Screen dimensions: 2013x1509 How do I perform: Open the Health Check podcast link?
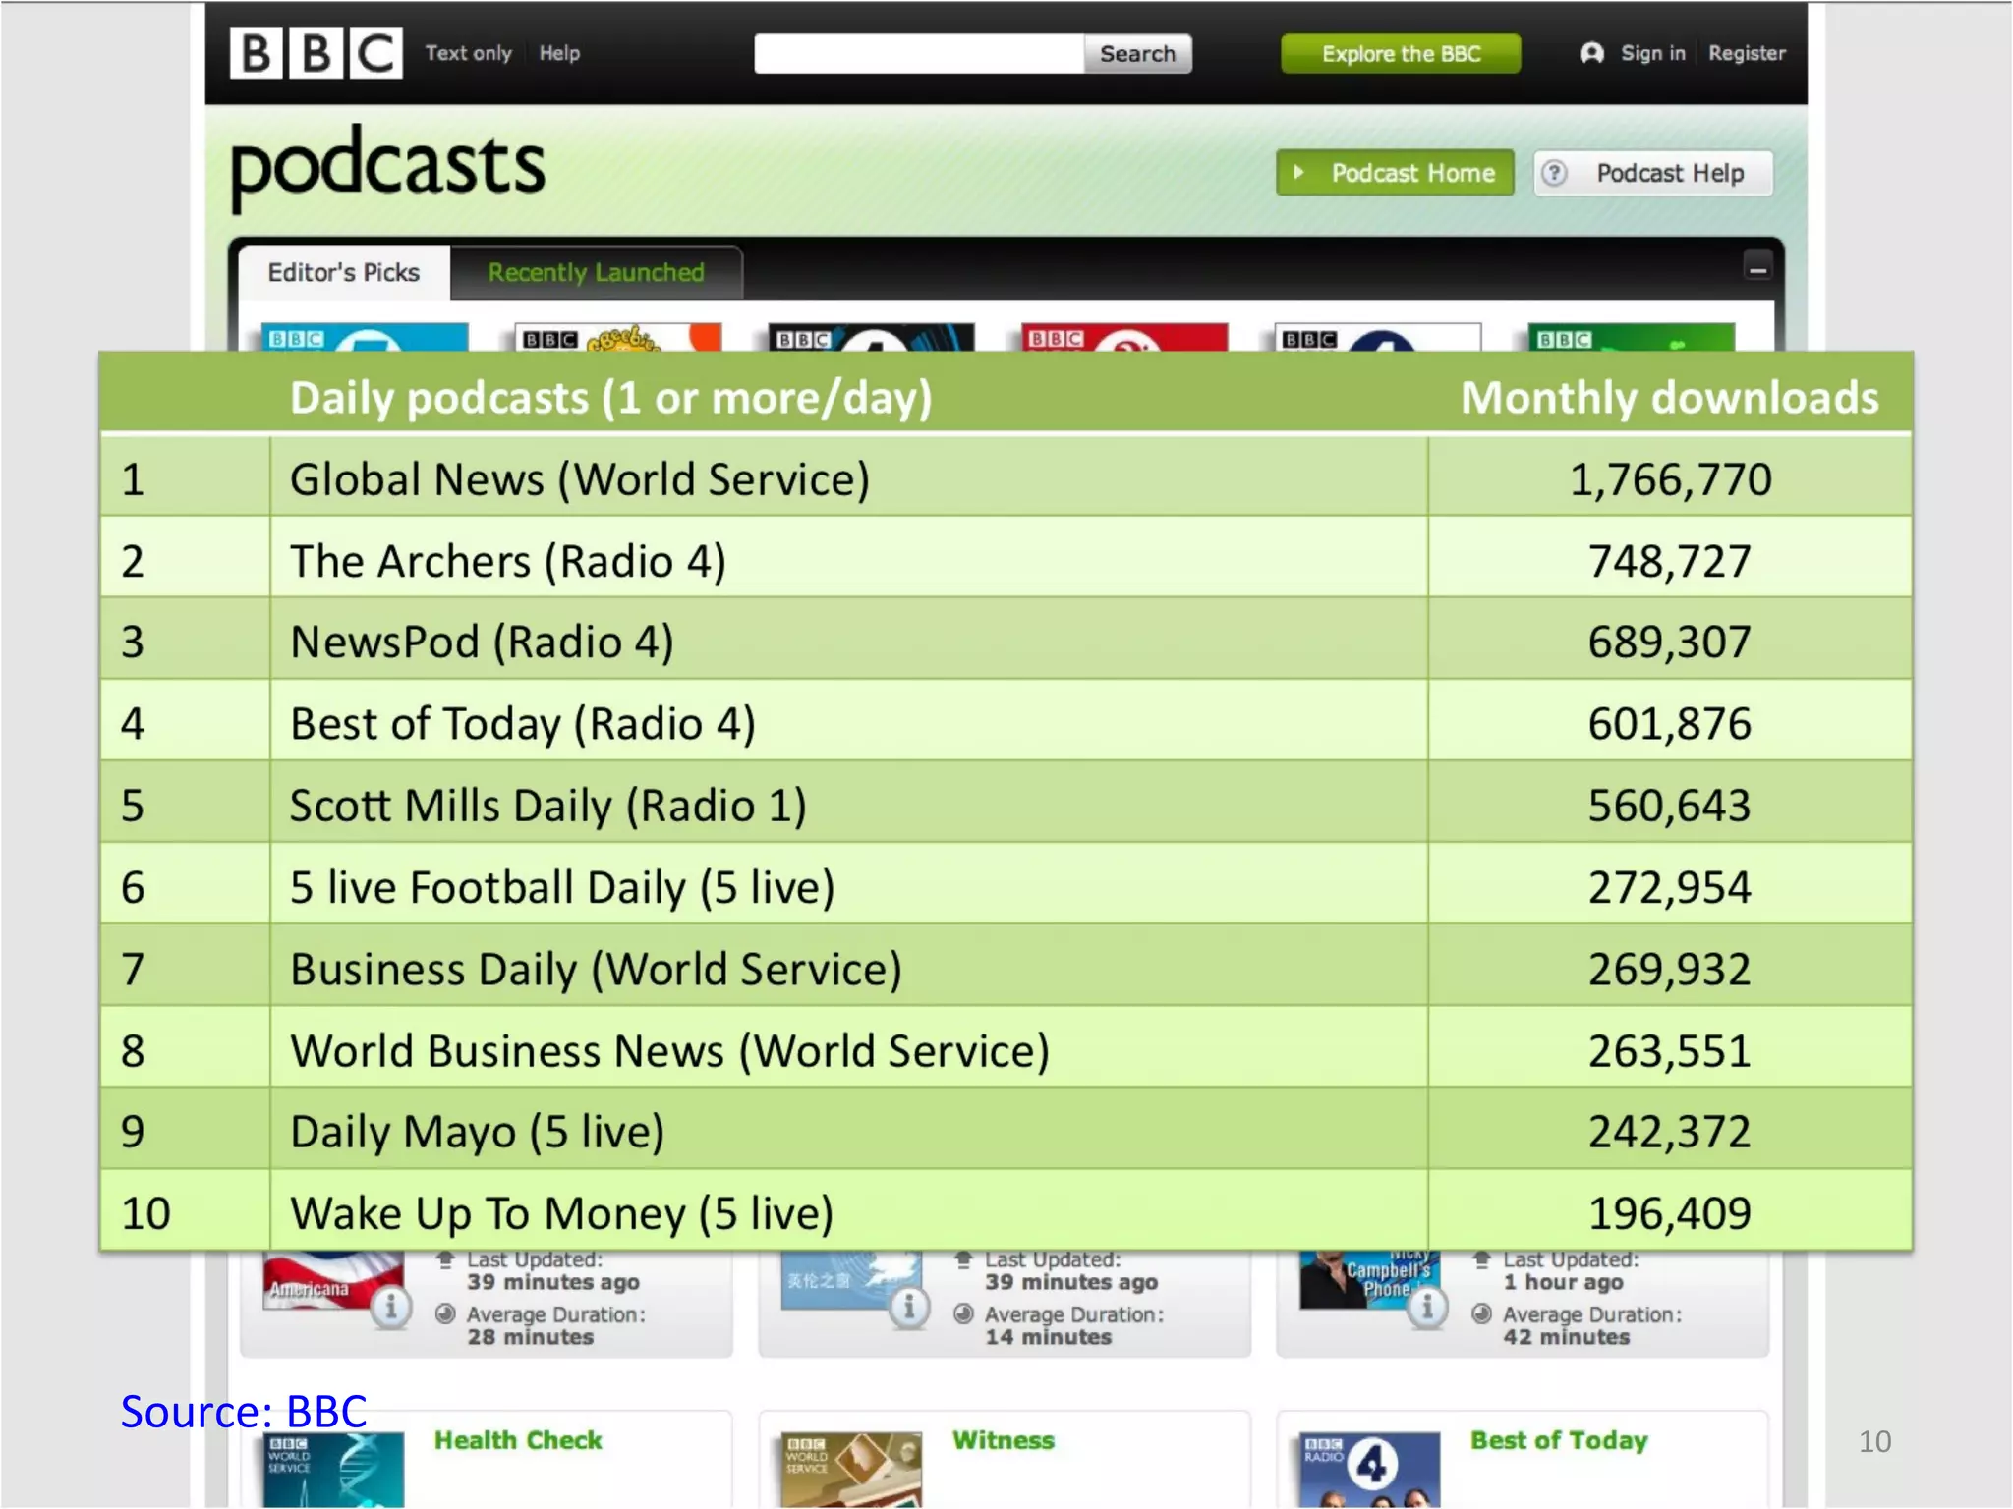518,1440
